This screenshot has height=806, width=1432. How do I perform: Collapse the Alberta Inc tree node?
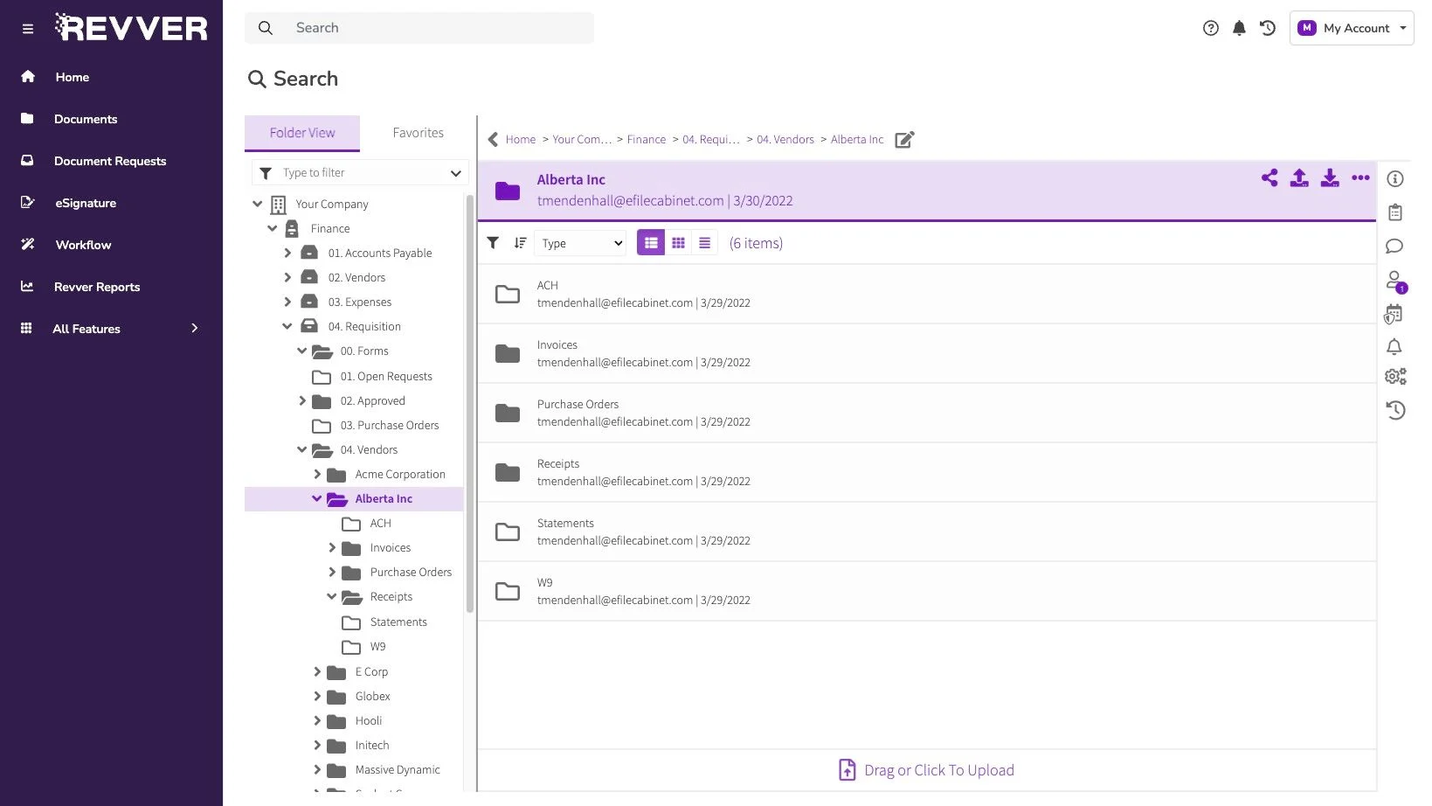coord(317,498)
